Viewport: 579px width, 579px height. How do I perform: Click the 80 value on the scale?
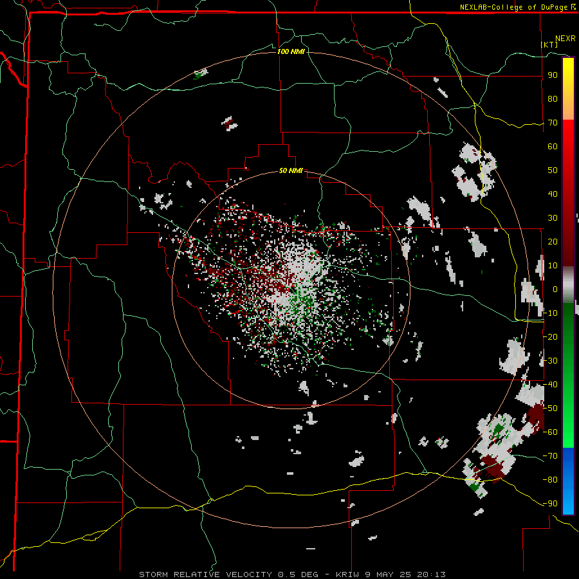[x=553, y=98]
